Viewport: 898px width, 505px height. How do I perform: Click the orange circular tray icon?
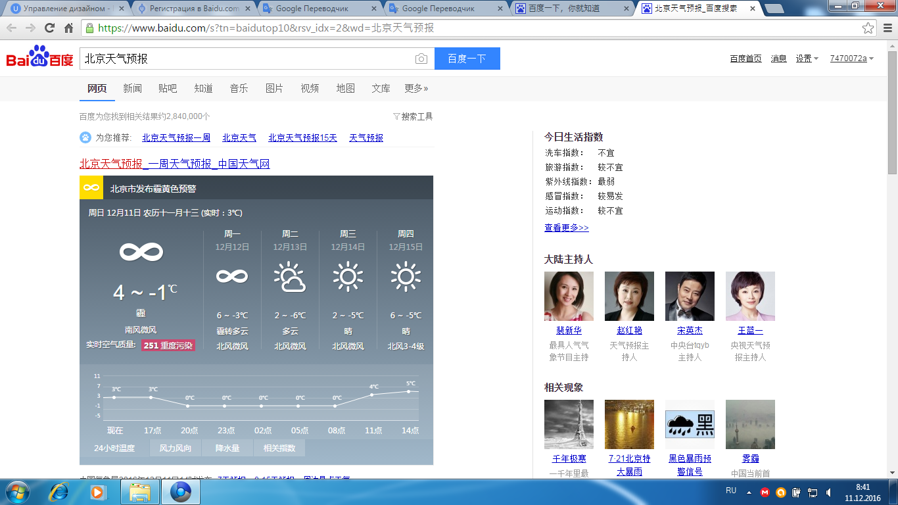tap(781, 492)
